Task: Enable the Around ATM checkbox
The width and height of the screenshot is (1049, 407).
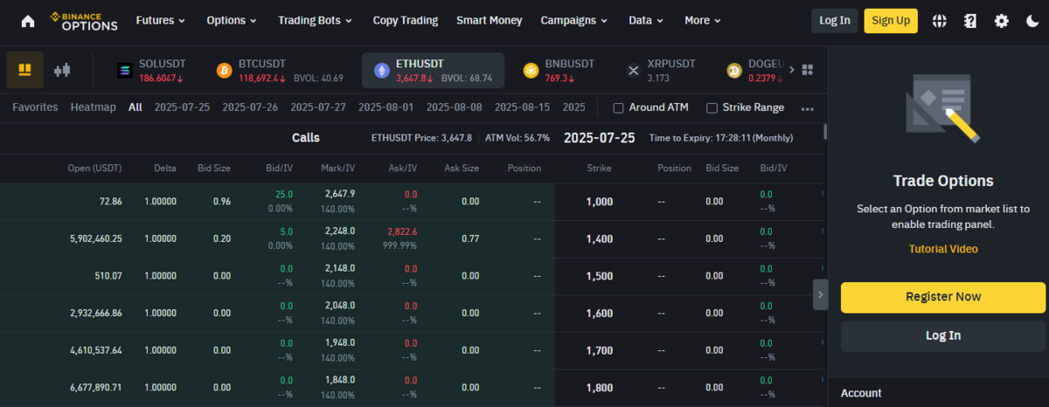Action: click(618, 107)
